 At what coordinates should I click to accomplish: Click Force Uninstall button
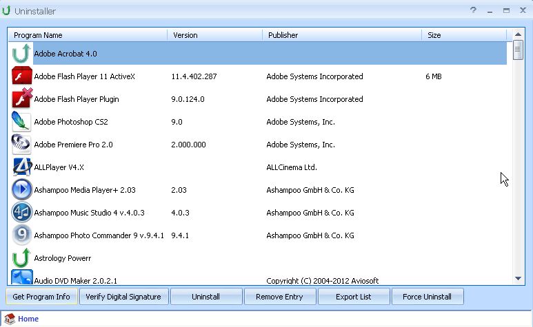tap(428, 297)
